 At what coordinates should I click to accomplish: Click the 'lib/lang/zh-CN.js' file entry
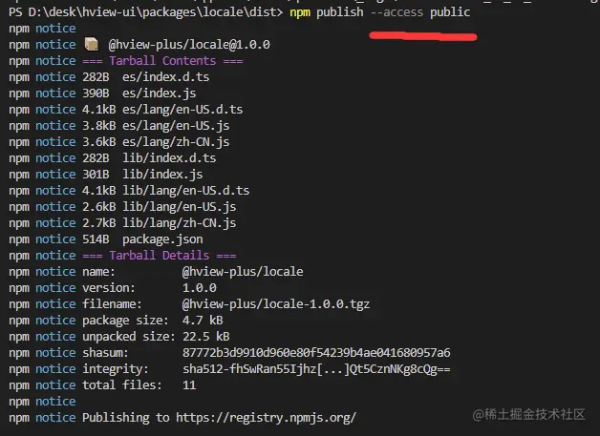tap(179, 223)
